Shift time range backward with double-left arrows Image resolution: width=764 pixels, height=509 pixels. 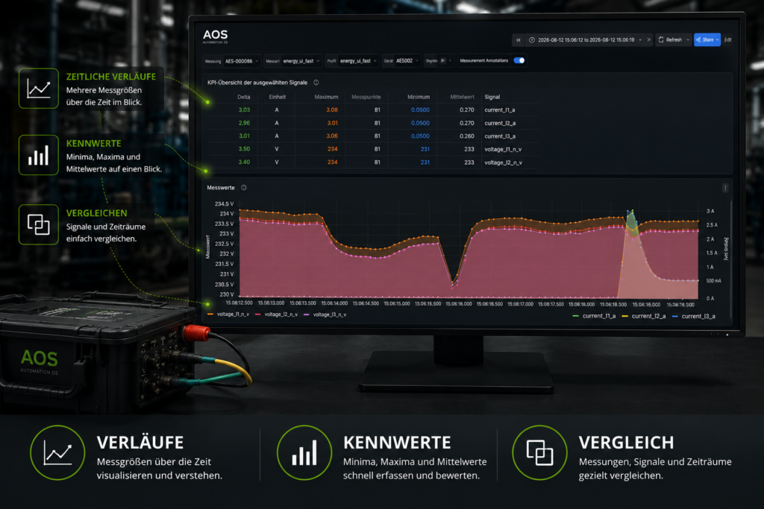pos(519,40)
